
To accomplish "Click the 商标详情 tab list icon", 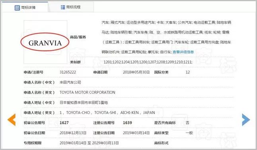I will click(17, 8).
